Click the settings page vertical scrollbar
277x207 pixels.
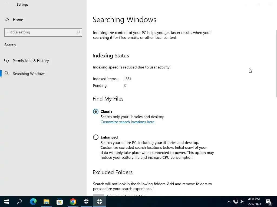pyautogui.click(x=276, y=64)
